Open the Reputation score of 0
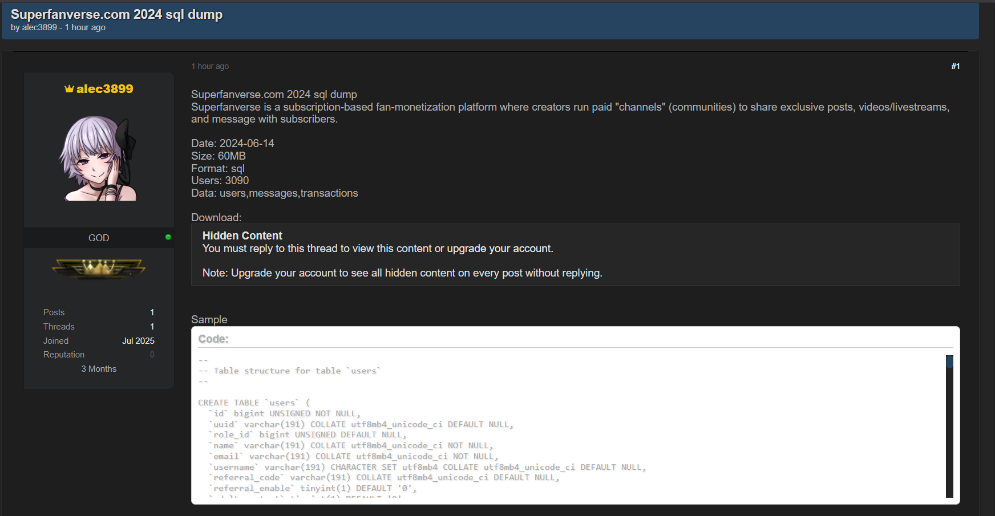The width and height of the screenshot is (995, 516). [x=152, y=355]
